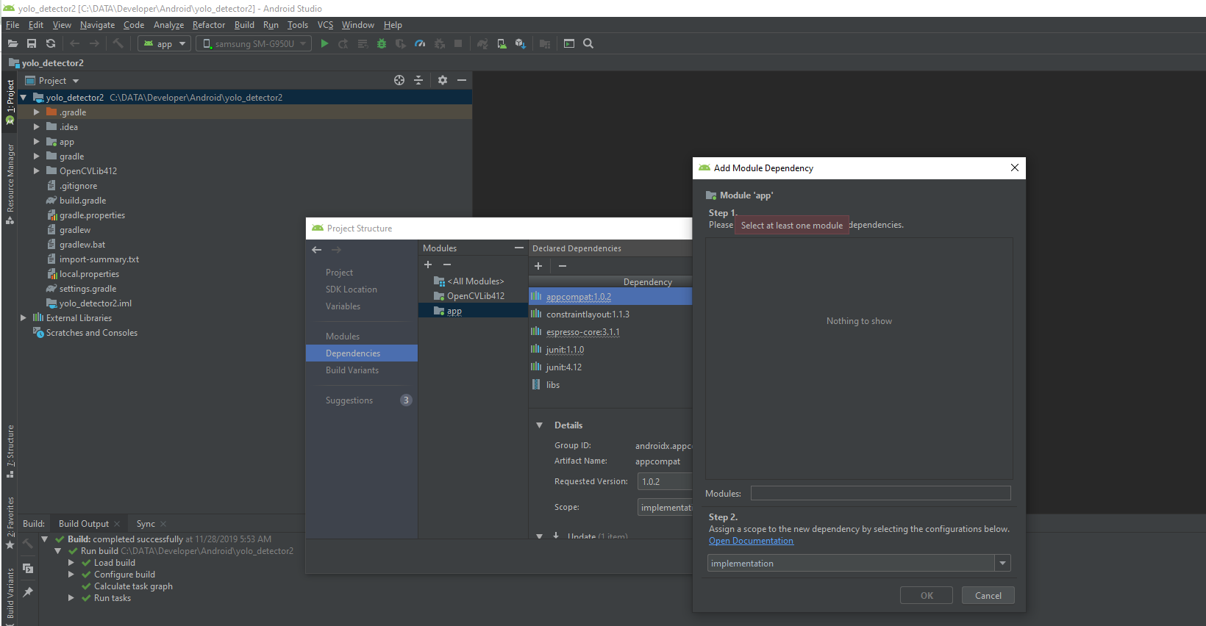
Task: Open the implementation scope dropdown in dialog
Action: [x=1003, y=564]
